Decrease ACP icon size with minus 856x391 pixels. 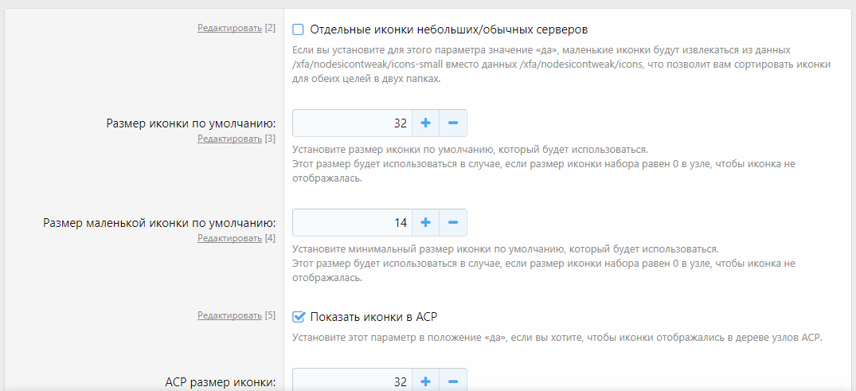[x=453, y=381]
